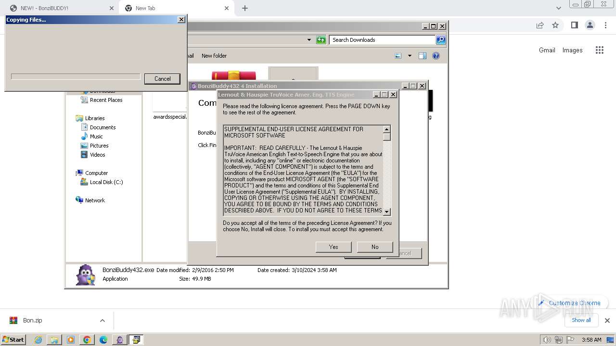Decline the license agreement with No

[375, 247]
